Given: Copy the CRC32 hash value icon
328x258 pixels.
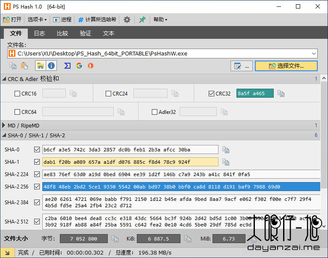Looking at the screenshot, I should tap(281, 93).
